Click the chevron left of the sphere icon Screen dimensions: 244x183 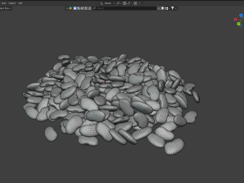(67, 8)
